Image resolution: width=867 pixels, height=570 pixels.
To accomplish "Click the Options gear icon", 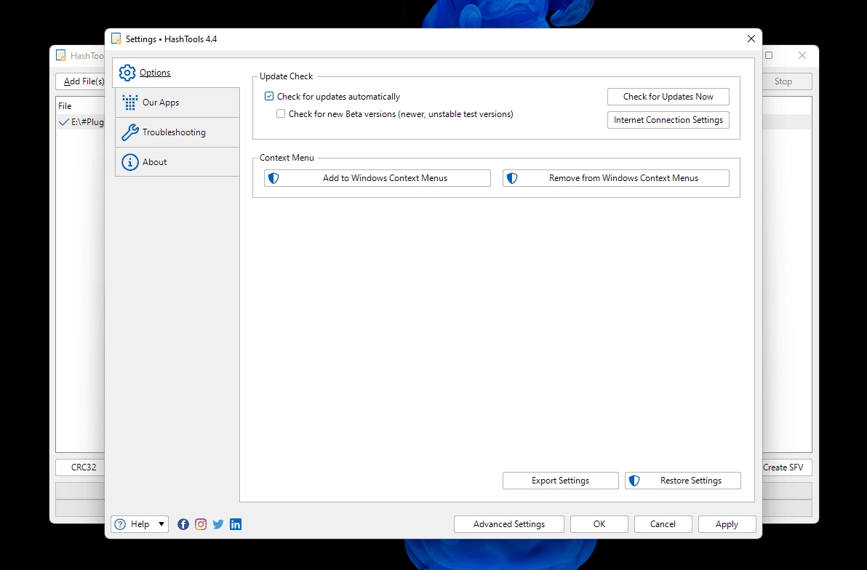I will (x=127, y=73).
